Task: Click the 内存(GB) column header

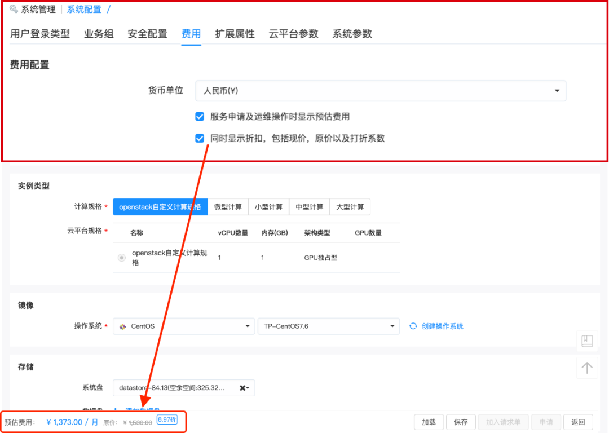Action: (x=275, y=233)
